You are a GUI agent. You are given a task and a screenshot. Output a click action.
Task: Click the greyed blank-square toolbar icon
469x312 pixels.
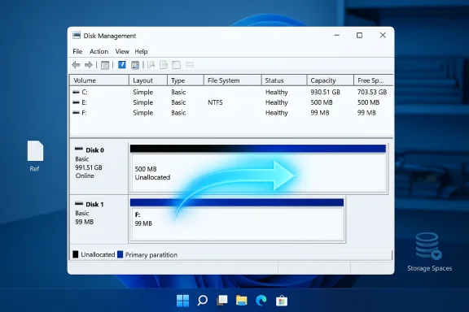point(176,65)
